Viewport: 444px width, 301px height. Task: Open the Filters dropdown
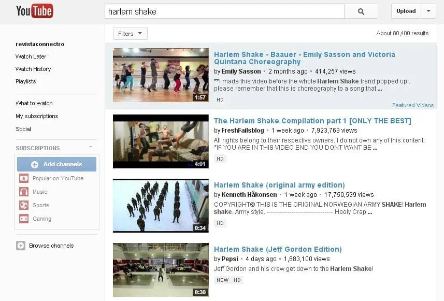[x=130, y=34]
